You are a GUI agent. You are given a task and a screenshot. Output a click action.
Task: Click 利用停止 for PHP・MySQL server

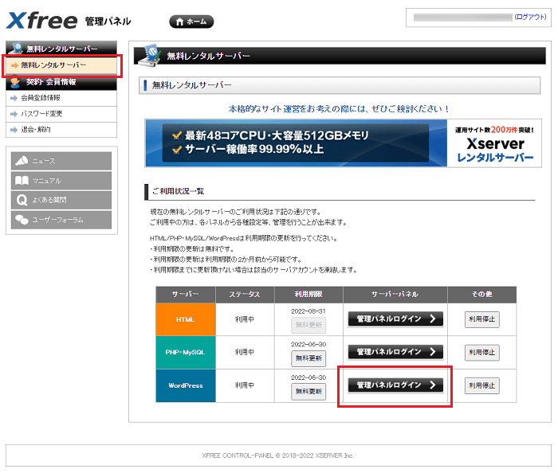pyautogui.click(x=481, y=352)
